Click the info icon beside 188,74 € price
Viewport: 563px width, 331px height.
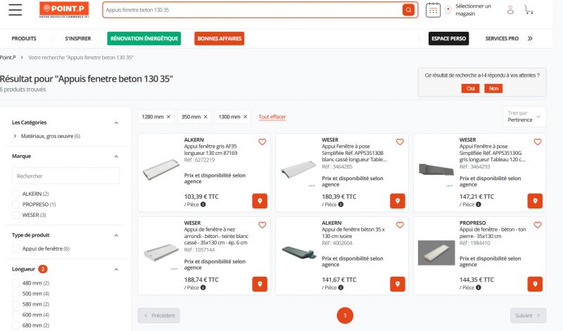(x=203, y=289)
